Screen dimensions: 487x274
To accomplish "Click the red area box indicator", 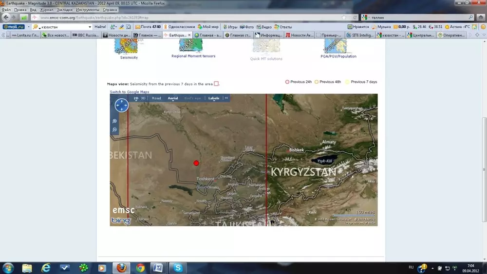I will click(216, 84).
